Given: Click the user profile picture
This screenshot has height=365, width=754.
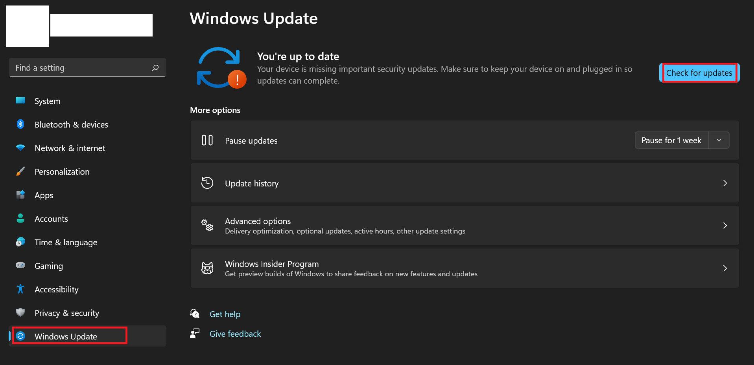Looking at the screenshot, I should (28, 26).
